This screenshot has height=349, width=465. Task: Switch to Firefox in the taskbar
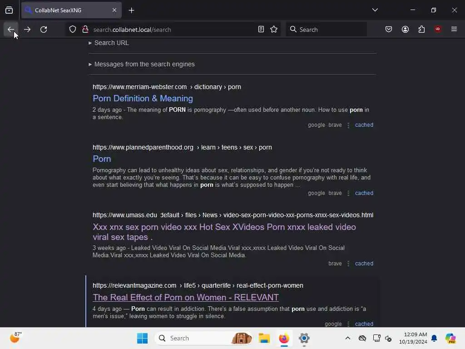tap(284, 338)
